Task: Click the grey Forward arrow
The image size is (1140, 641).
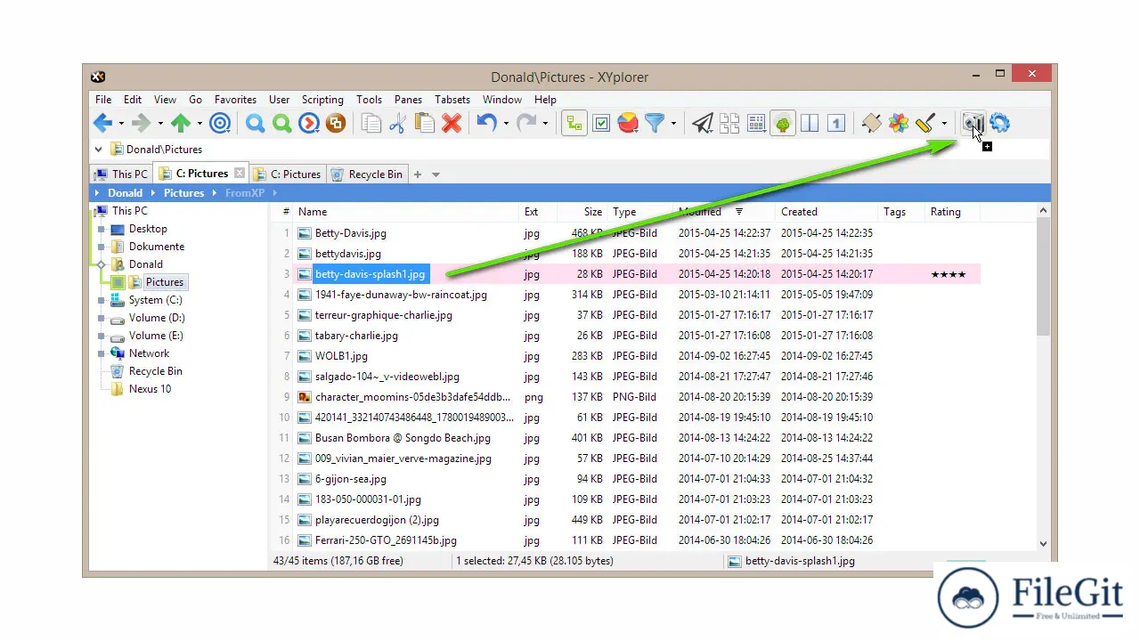Action: [x=141, y=124]
